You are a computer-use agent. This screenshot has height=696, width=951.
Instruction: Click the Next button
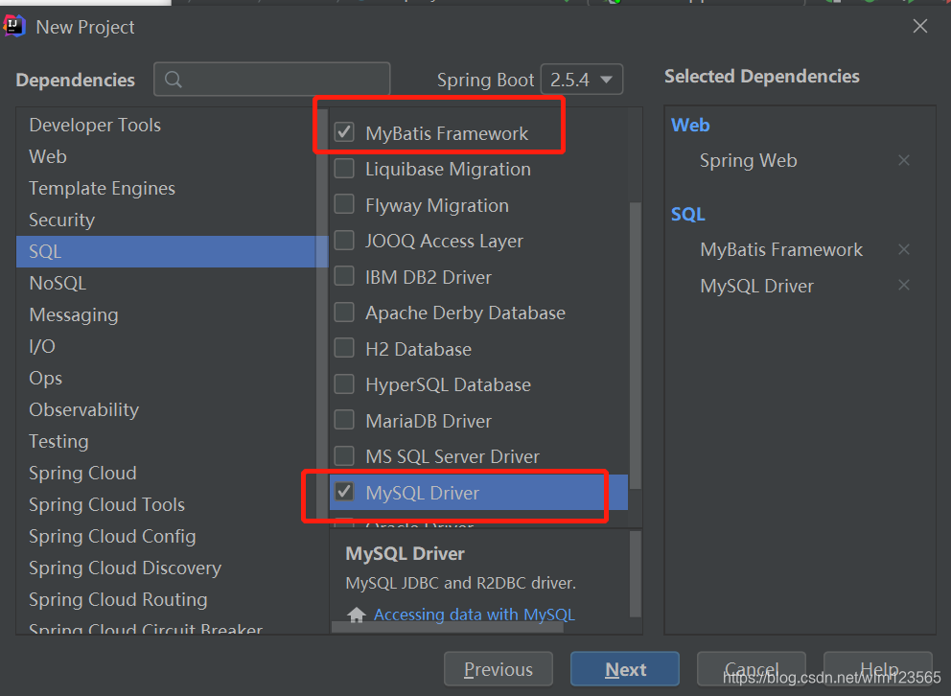[625, 669]
